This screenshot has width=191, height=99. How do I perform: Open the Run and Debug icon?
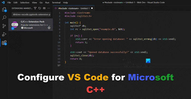pos(4,34)
